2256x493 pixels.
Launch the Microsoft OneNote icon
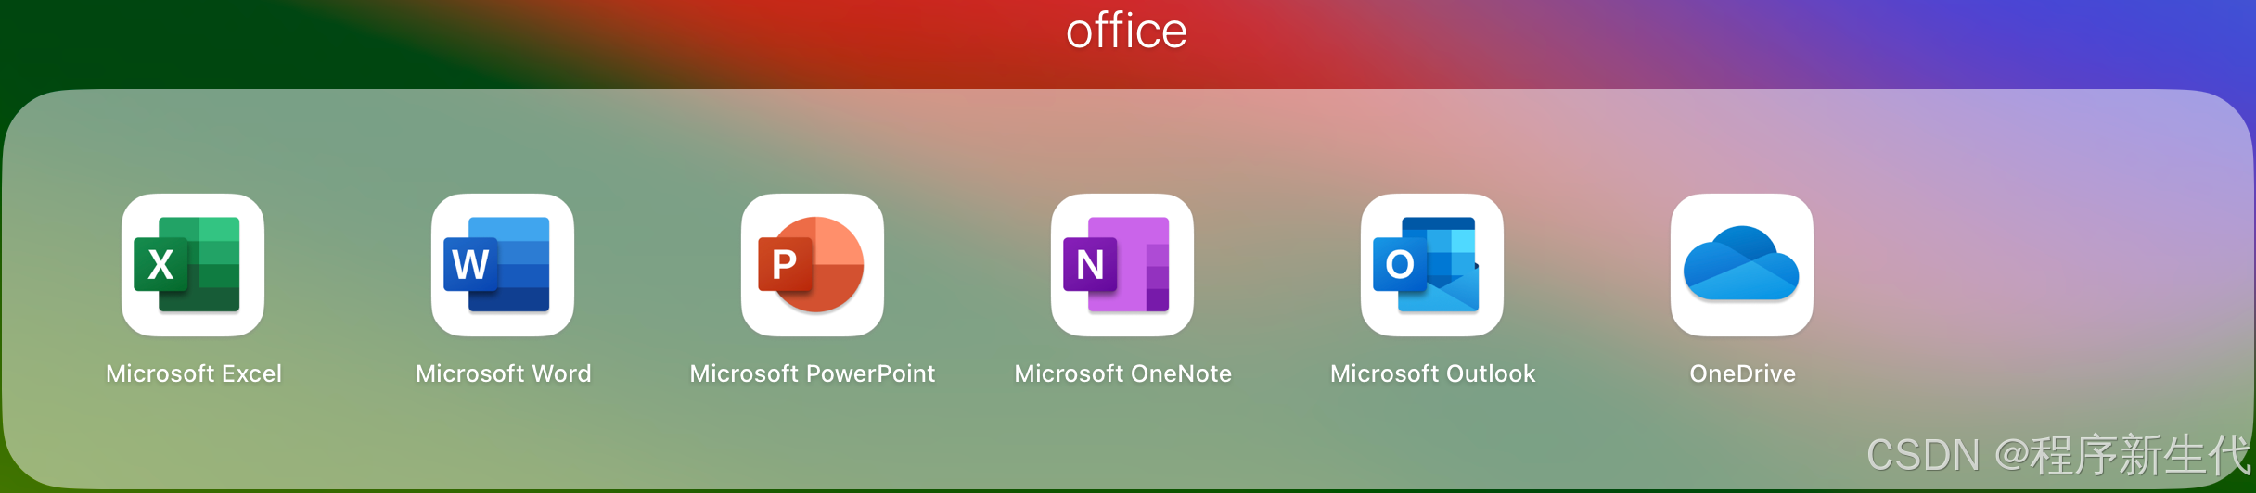click(1122, 265)
